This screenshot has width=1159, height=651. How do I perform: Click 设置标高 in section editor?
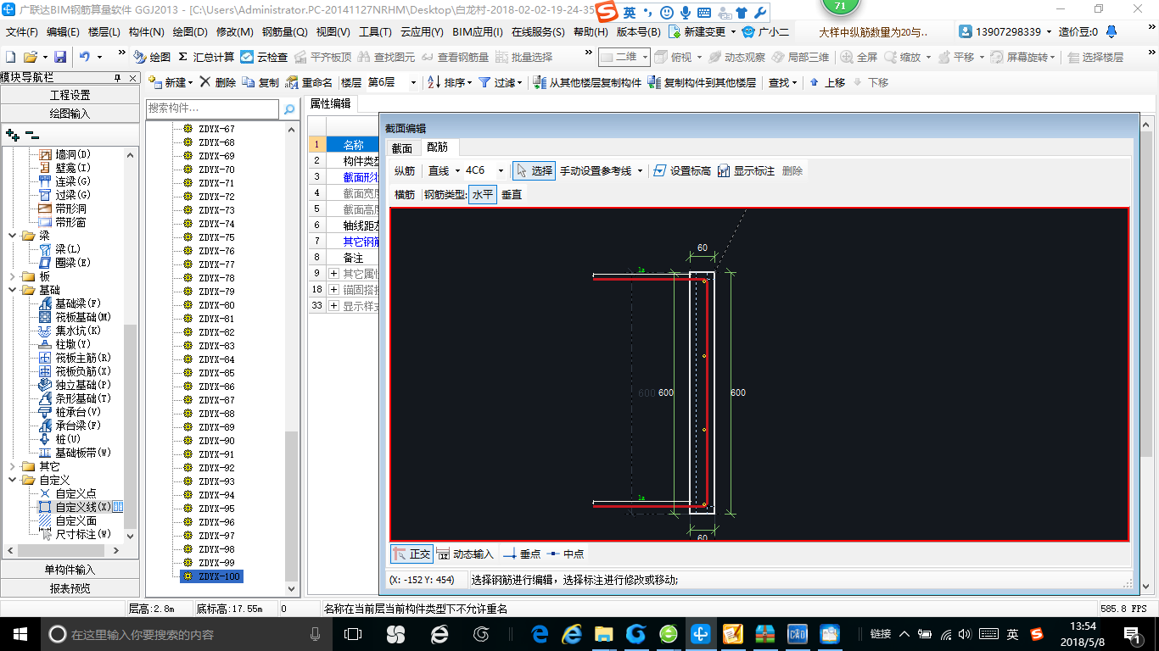pos(682,170)
